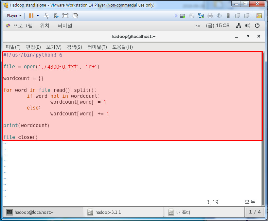
Task: Click the volume speaker icon in the top bar
Action: click(248, 25)
